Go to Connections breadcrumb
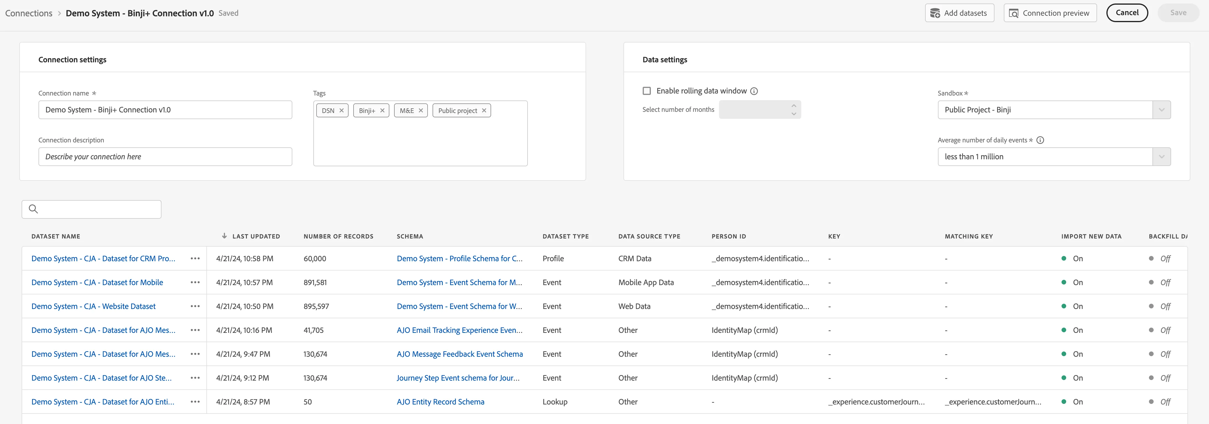 (x=29, y=13)
